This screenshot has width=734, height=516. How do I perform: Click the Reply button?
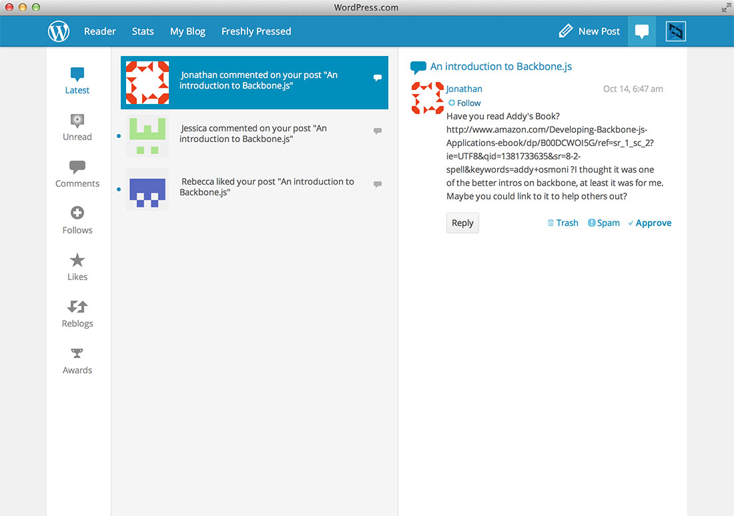pyautogui.click(x=462, y=223)
